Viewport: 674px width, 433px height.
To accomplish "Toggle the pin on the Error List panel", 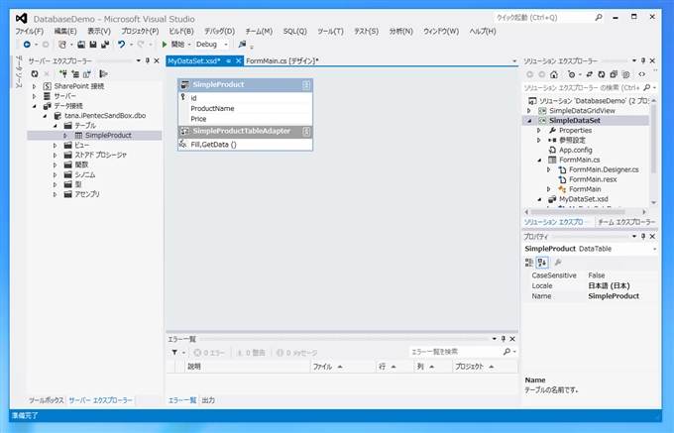I will coord(503,339).
